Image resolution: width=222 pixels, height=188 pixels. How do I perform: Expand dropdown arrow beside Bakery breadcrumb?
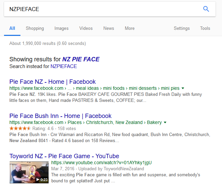point(165,122)
